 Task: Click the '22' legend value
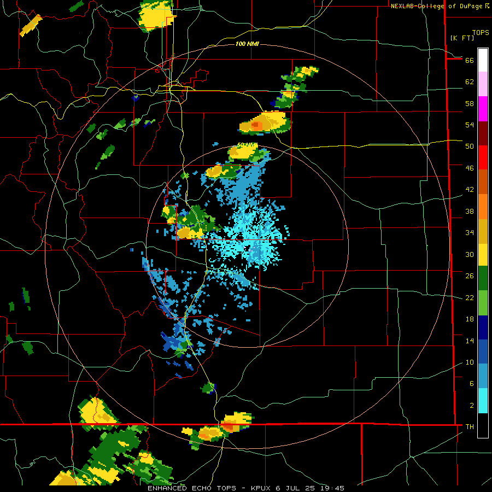470,298
